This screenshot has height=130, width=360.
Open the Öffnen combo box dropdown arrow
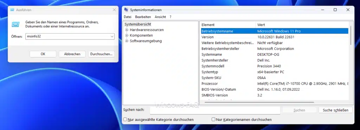pyautogui.click(x=112, y=36)
